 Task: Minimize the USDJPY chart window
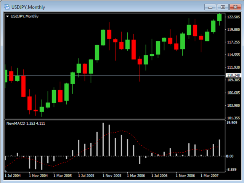click(x=210, y=7)
